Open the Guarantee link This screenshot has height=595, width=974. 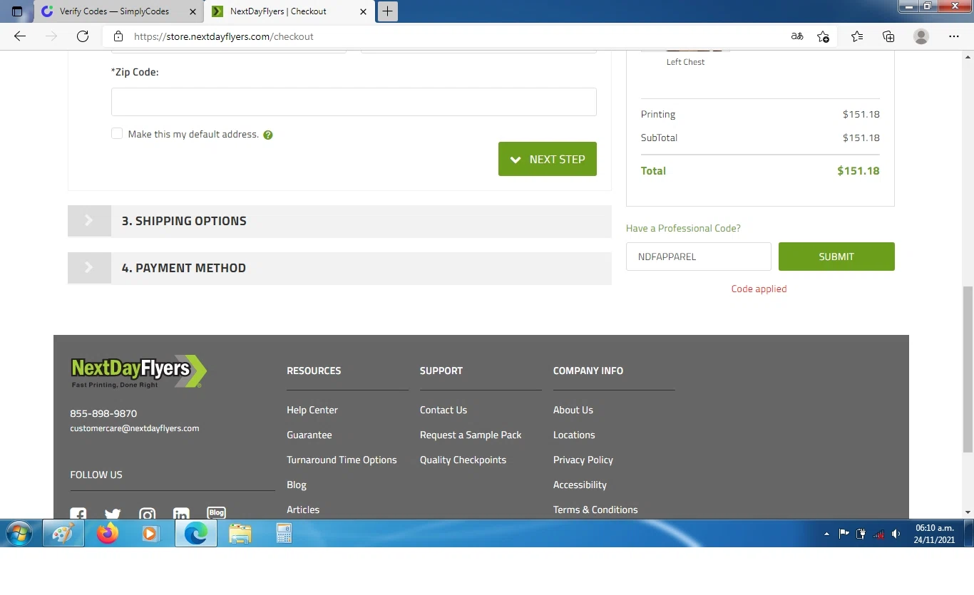[x=309, y=435]
